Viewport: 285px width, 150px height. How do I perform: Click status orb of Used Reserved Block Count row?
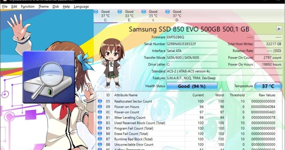(100, 123)
